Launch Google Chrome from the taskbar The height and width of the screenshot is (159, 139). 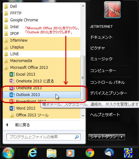point(90,153)
